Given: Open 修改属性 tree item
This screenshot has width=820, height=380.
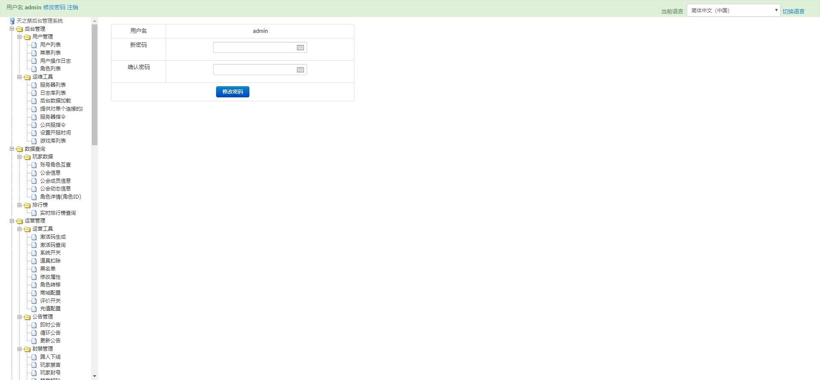Looking at the screenshot, I should pos(50,277).
